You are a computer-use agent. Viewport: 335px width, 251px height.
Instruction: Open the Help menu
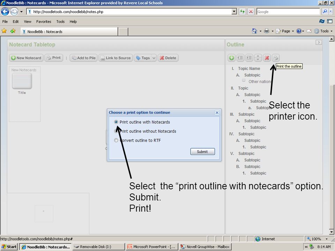point(73,22)
